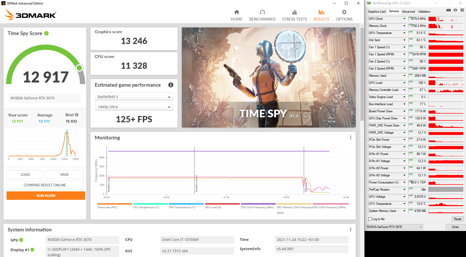Open the CPU Temperature sensor dropdown in GPU-Z
The image size is (466, 257).
click(x=404, y=204)
